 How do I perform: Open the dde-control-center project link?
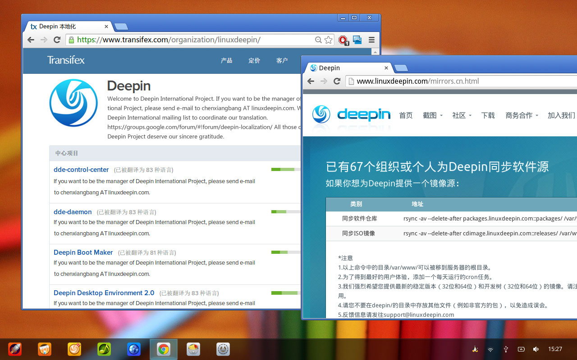coord(81,170)
